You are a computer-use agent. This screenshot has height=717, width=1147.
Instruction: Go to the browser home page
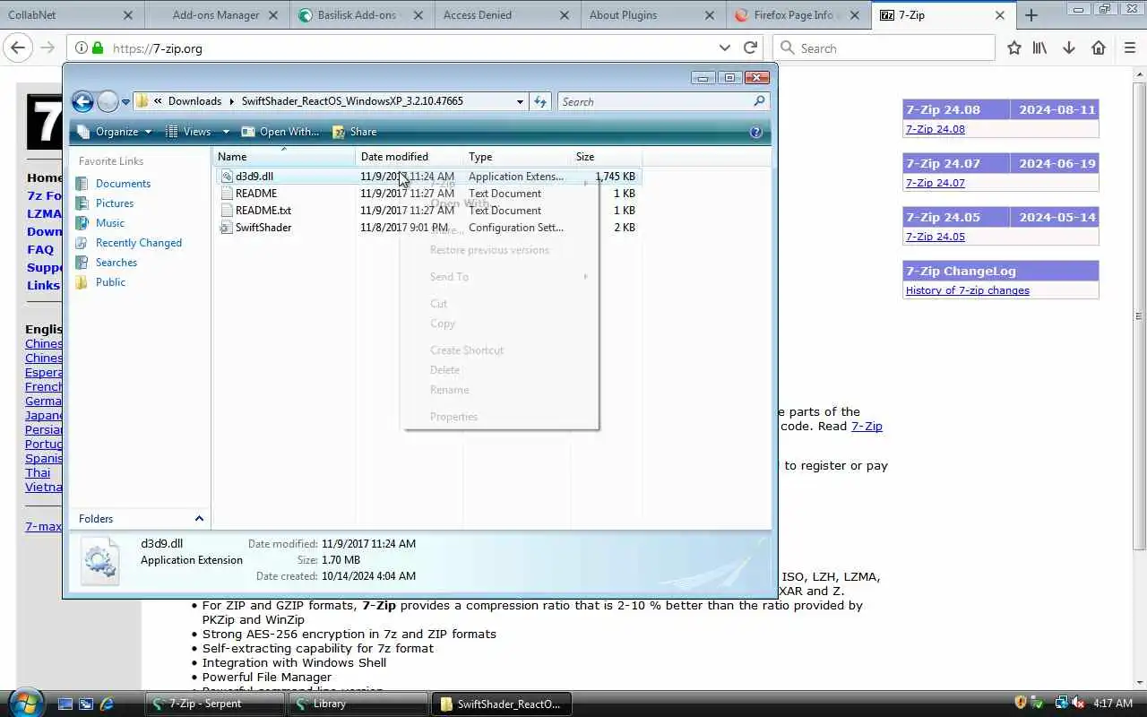[x=1099, y=48]
